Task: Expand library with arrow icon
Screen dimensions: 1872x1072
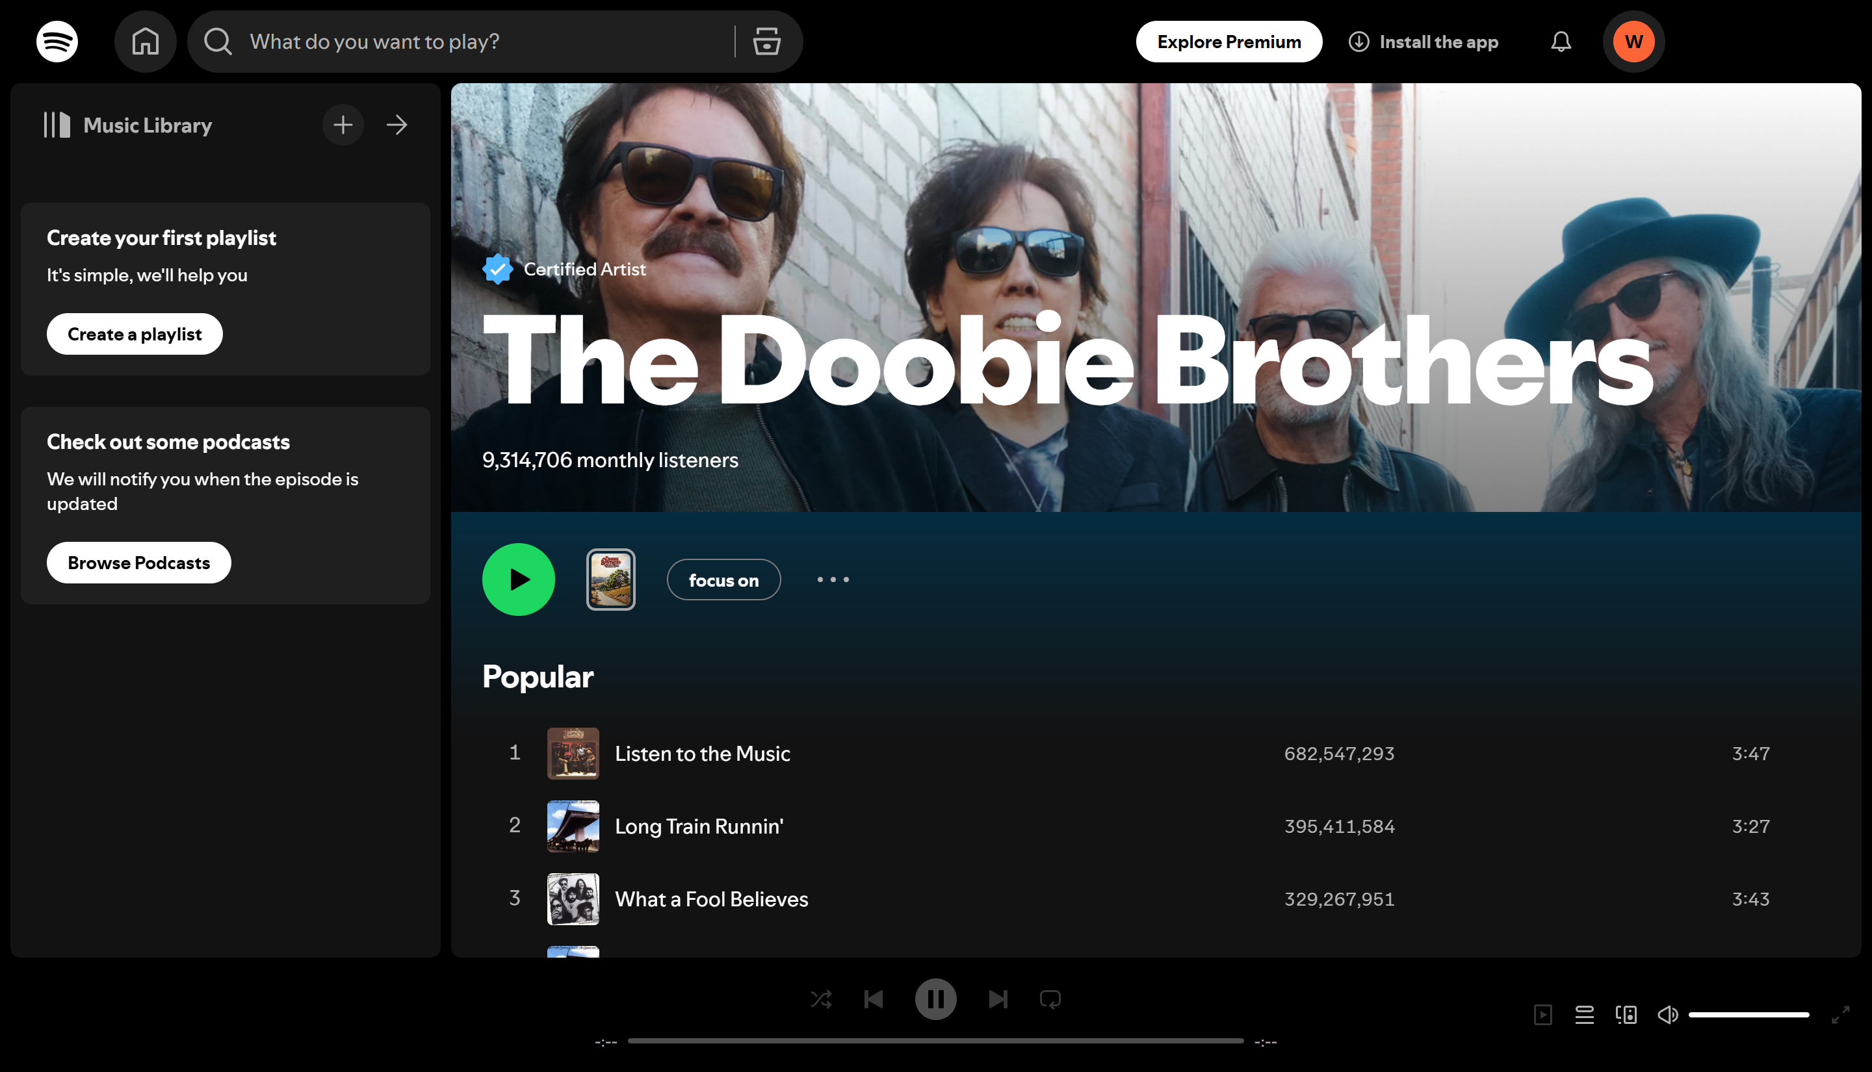Action: pos(397,125)
